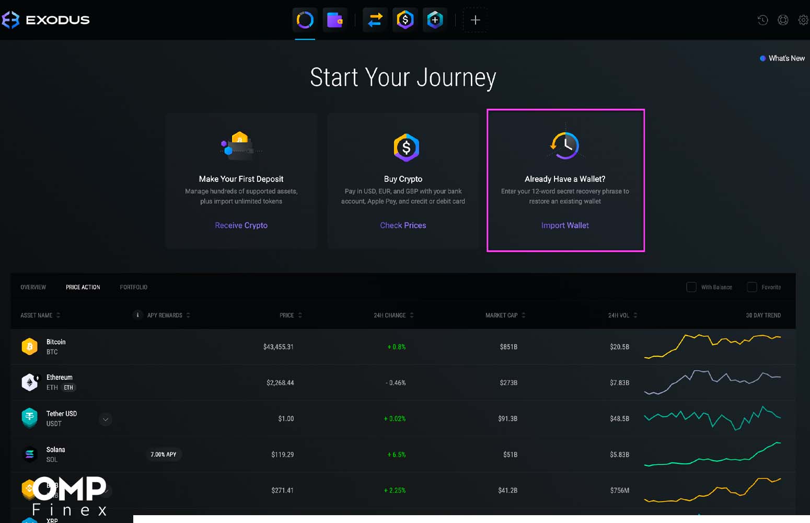
Task: Click the Check Prices link
Action: click(403, 225)
